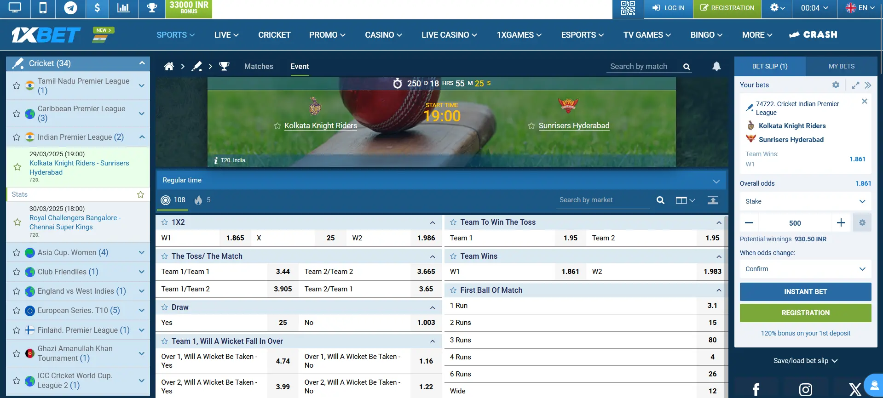Click the match info icon near T20. India
This screenshot has width=883, height=398.
click(216, 160)
